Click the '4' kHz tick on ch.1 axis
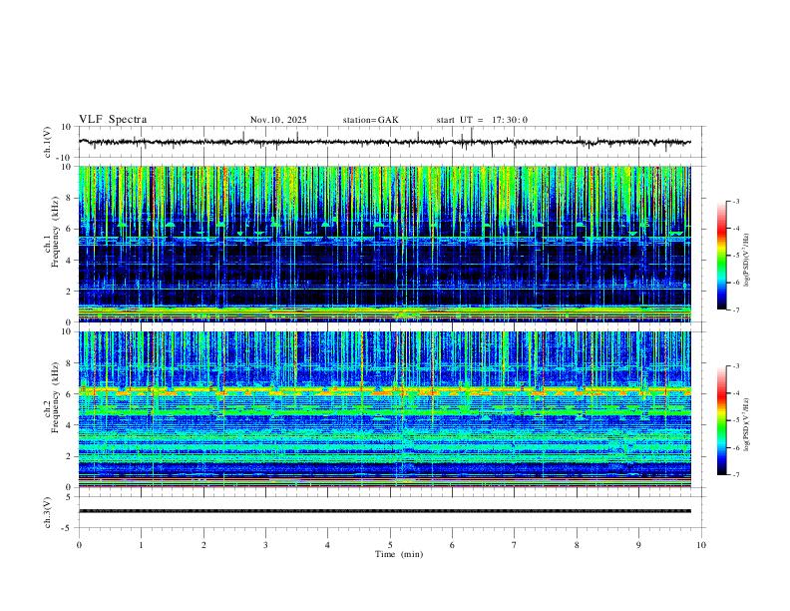Viewport: 790px width, 611px height. (69, 261)
